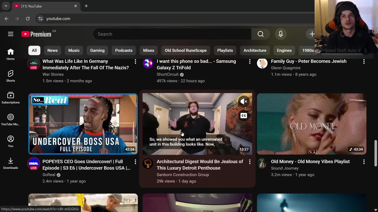The width and height of the screenshot is (378, 212).
Task: Open Luxury Detroit Penthouse video title
Action: [x=200, y=165]
